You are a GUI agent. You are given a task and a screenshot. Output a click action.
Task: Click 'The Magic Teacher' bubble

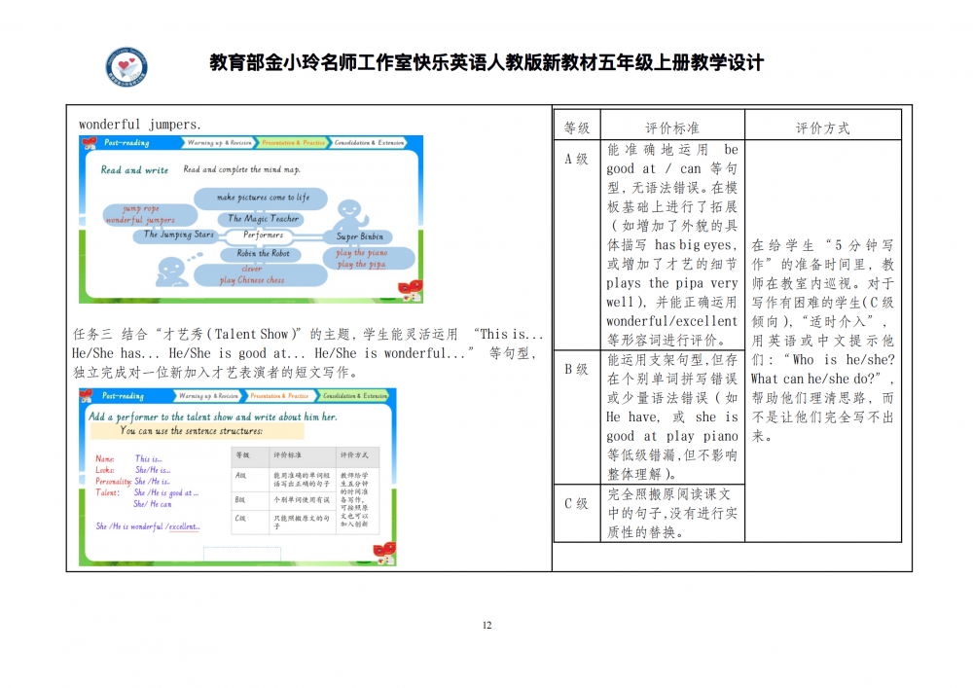pos(263,218)
